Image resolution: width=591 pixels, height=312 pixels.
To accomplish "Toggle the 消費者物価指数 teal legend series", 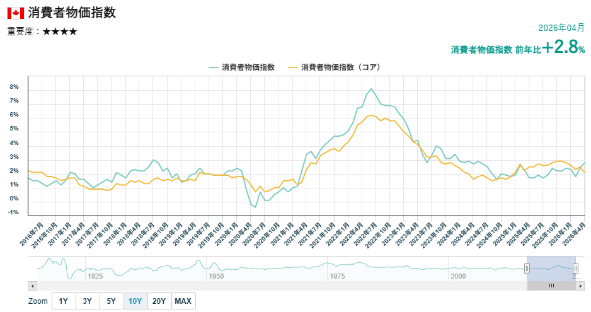I will [242, 67].
